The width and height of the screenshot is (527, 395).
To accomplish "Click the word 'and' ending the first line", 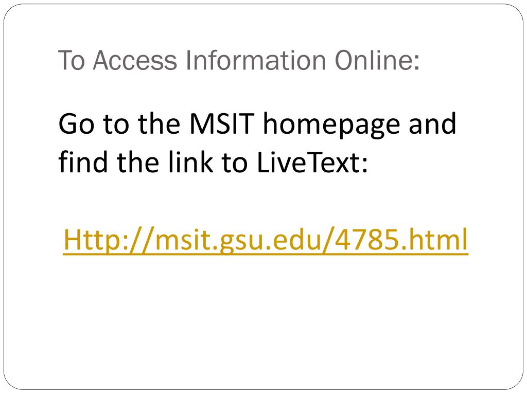I will coord(432,123).
